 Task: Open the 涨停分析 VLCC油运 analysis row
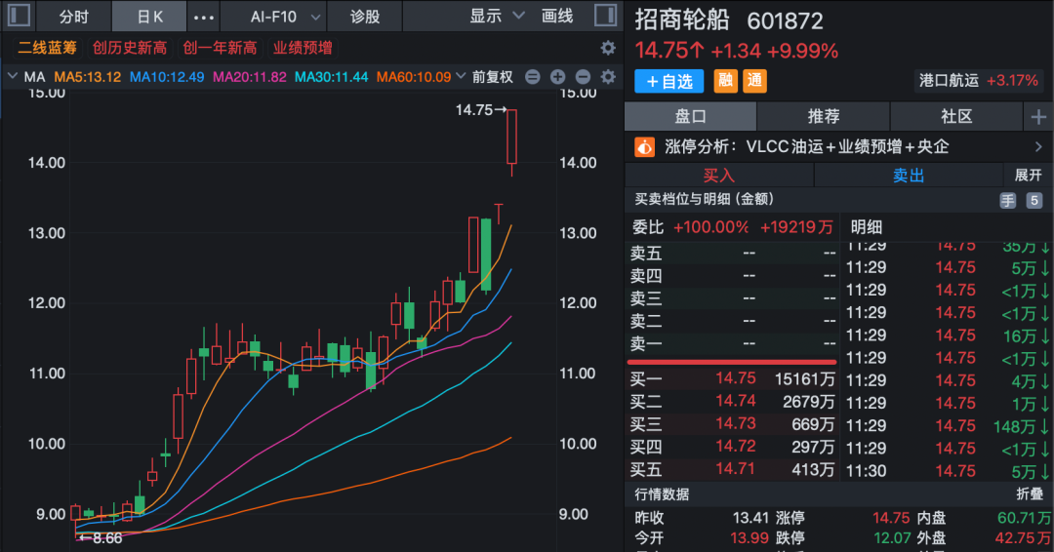pyautogui.click(x=839, y=147)
